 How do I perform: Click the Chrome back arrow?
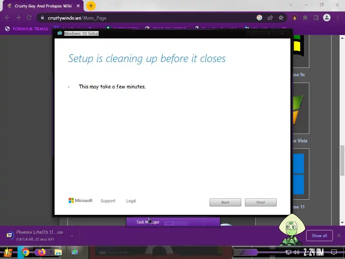(7, 18)
